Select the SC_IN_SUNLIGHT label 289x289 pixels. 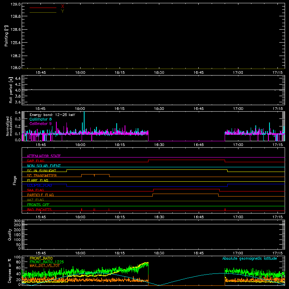click(x=42, y=171)
